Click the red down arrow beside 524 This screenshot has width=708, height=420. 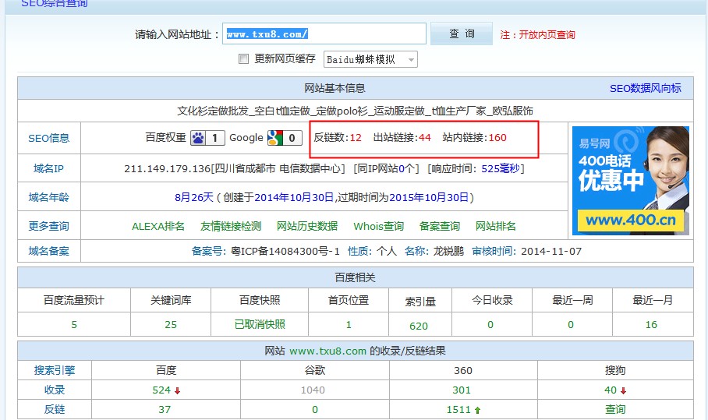point(178,390)
